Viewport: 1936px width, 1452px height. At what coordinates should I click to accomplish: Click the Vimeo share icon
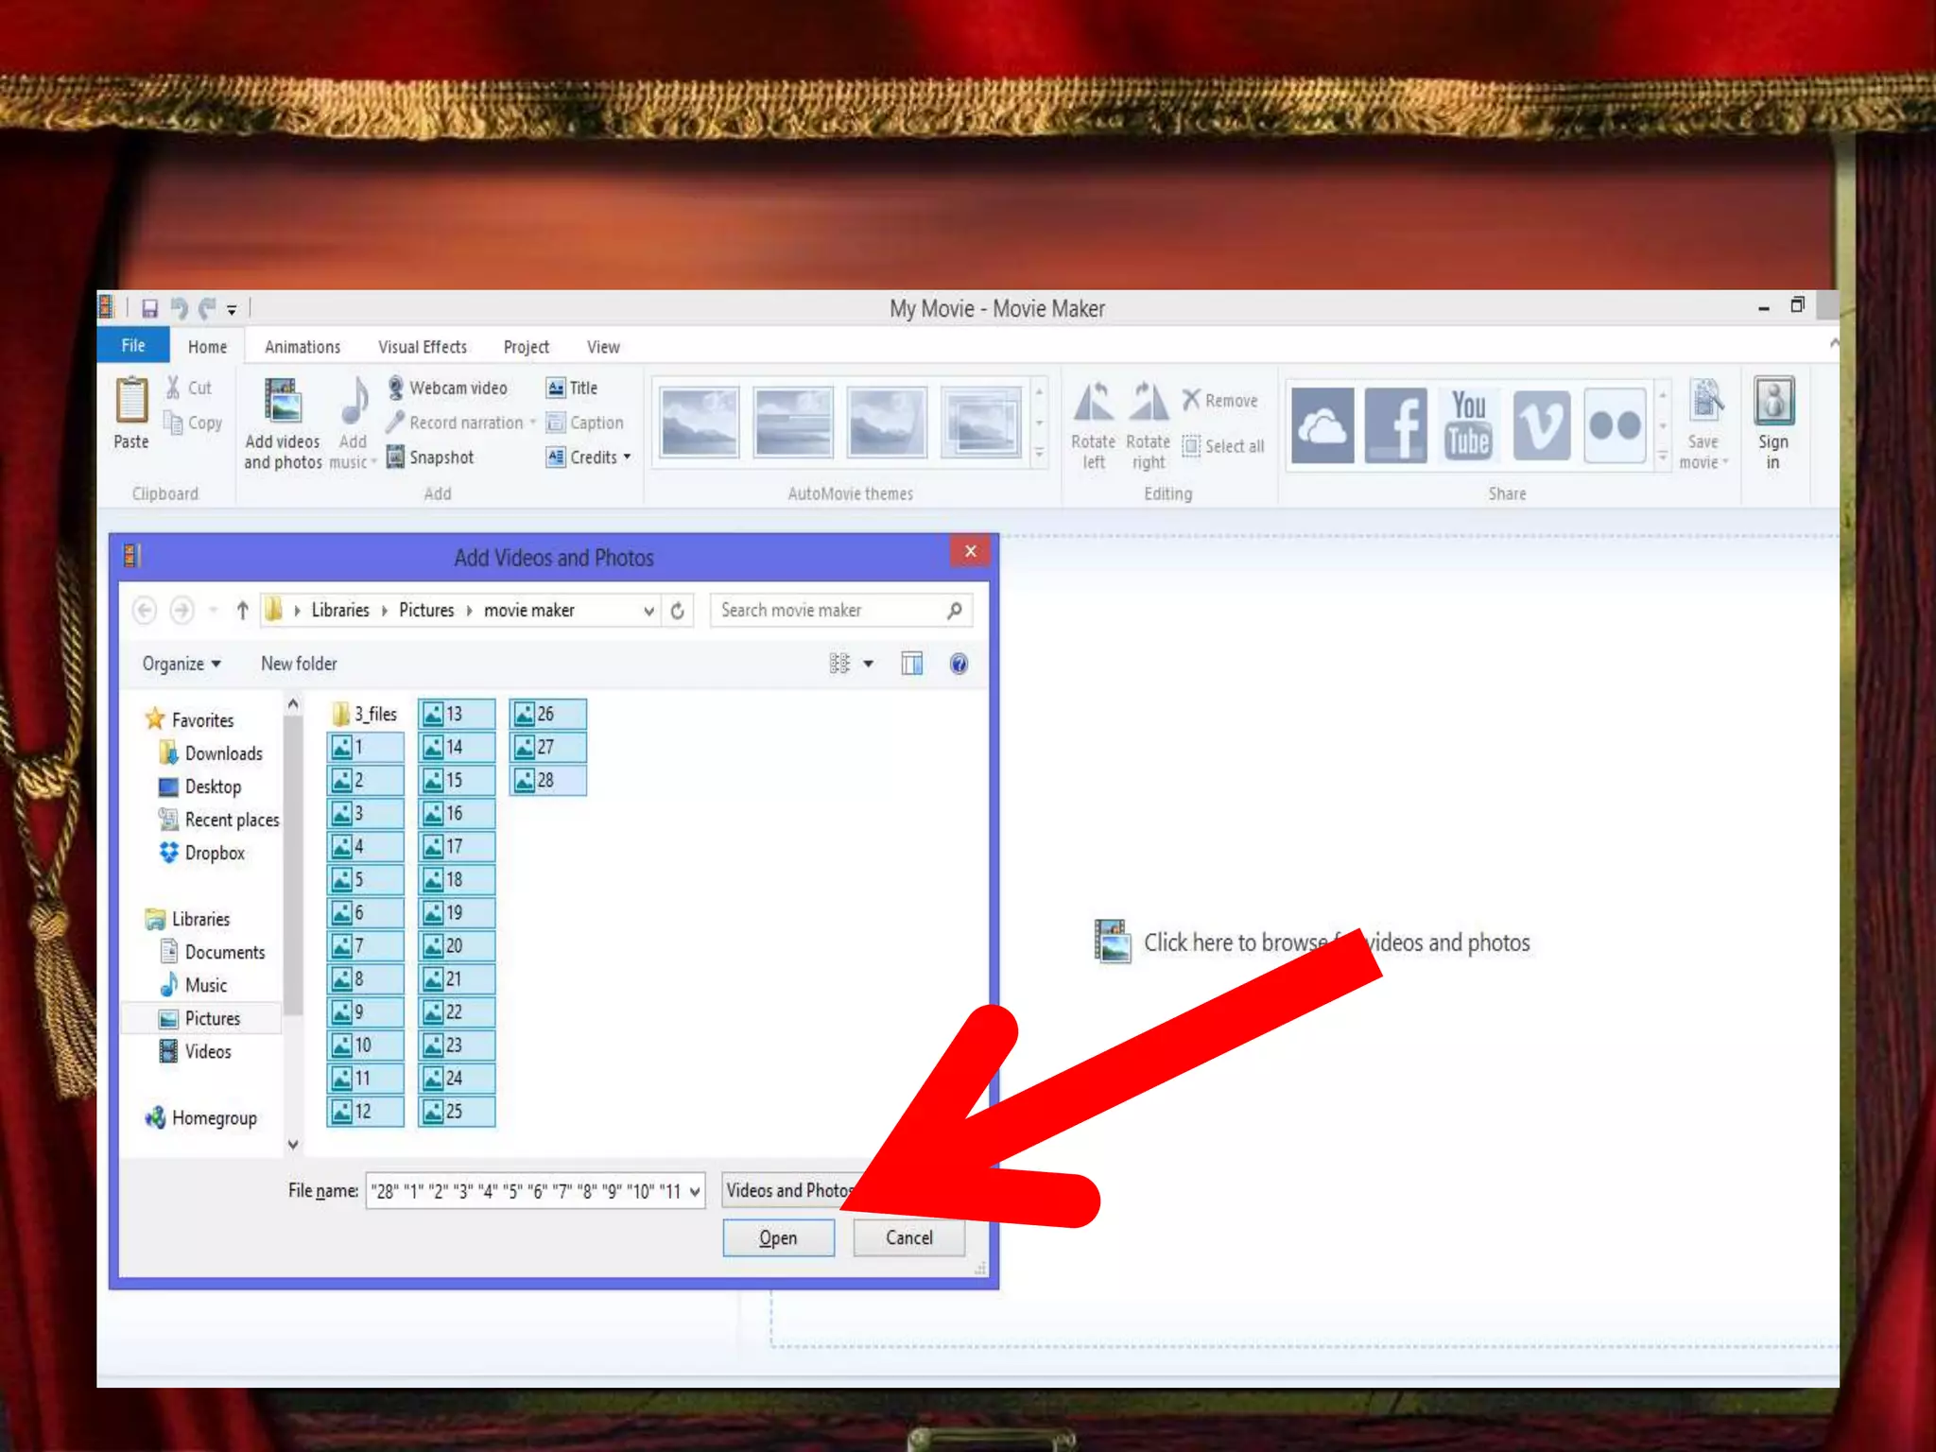click(1541, 424)
